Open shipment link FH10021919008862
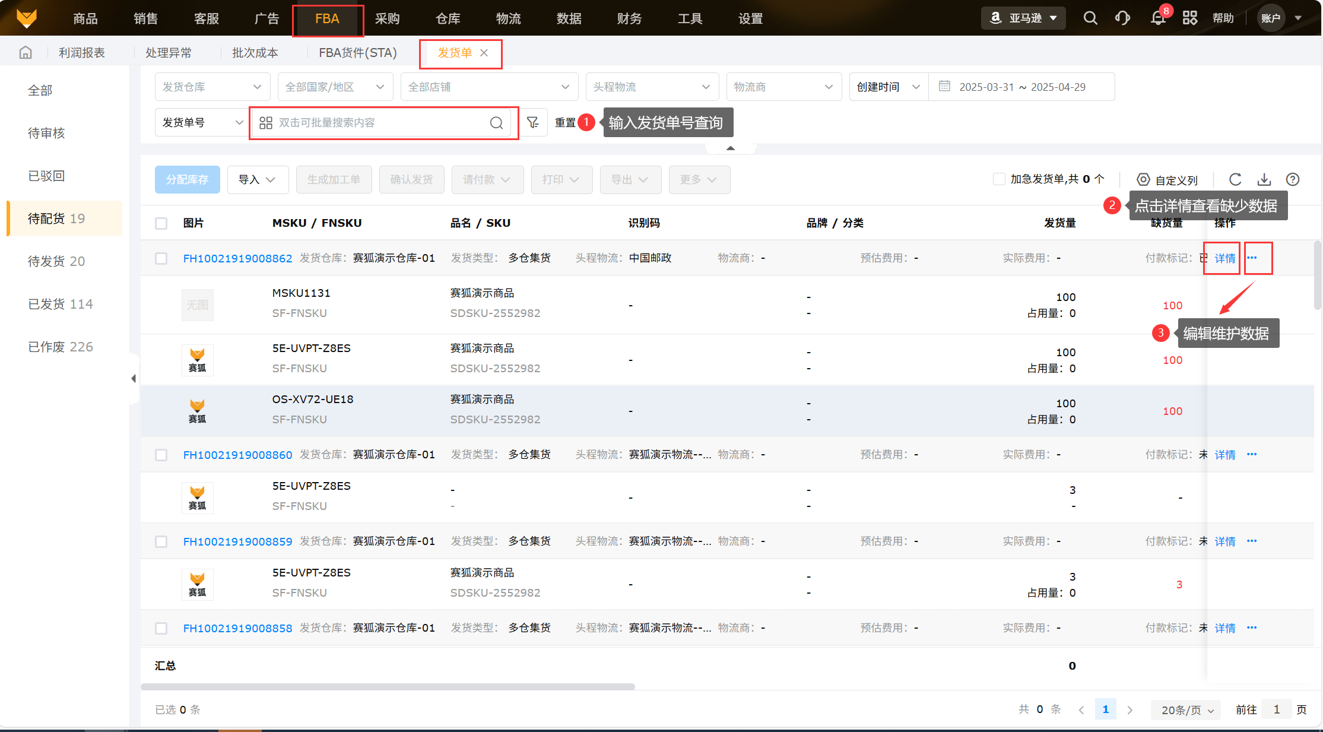 point(237,258)
